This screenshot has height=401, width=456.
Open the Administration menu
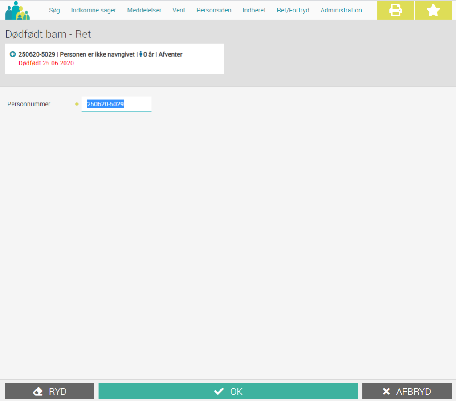[x=341, y=10]
